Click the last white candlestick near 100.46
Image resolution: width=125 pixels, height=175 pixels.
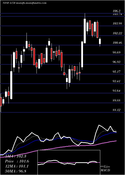pyautogui.click(x=100, y=41)
